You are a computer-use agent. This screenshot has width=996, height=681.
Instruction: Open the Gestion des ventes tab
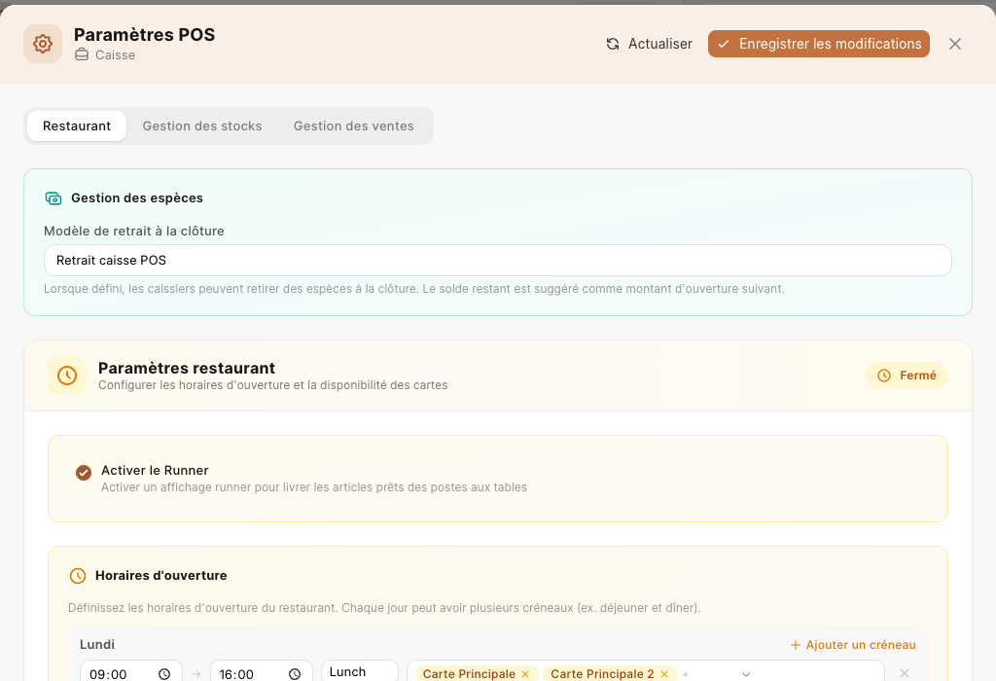click(354, 125)
